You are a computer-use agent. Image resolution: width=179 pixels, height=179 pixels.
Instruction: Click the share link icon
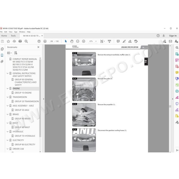[164, 41]
